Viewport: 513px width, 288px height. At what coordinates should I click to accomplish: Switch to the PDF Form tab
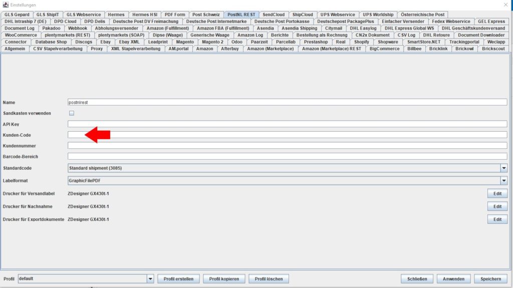click(175, 15)
